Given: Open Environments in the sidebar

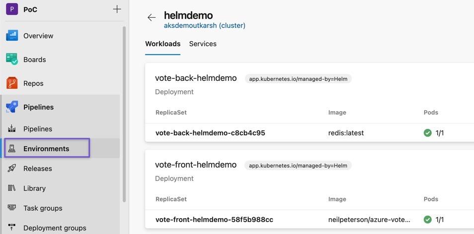Looking at the screenshot, I should [46, 149].
